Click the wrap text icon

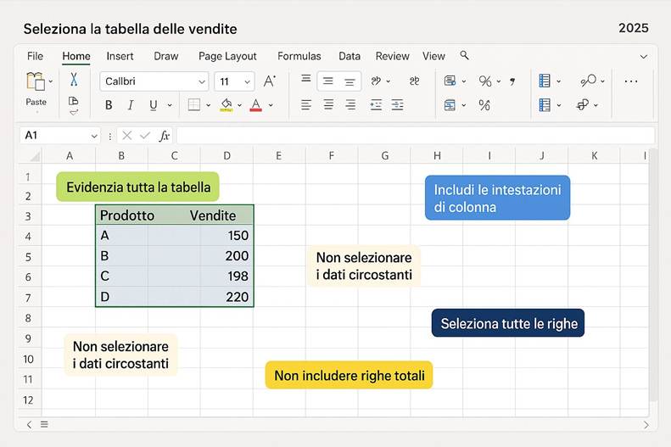pos(414,81)
